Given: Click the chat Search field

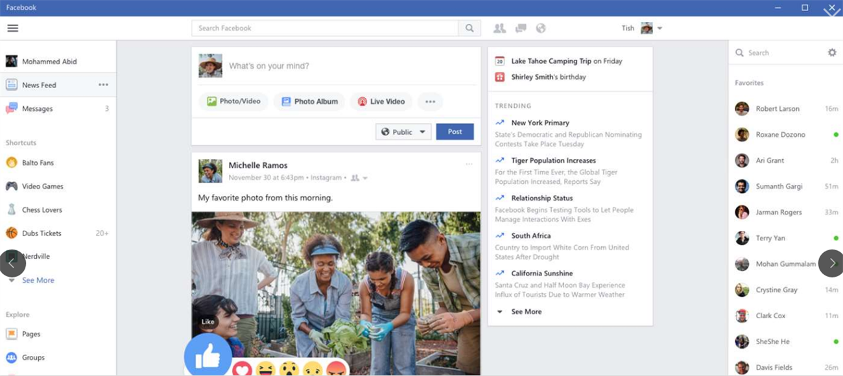Looking at the screenshot, I should 778,53.
